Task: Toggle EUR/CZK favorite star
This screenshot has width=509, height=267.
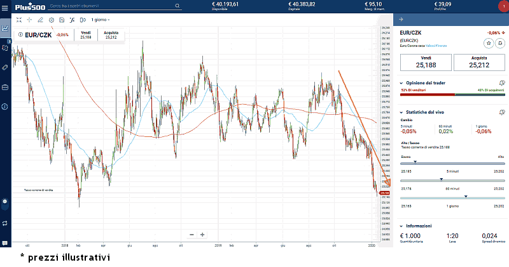Action: [488, 42]
